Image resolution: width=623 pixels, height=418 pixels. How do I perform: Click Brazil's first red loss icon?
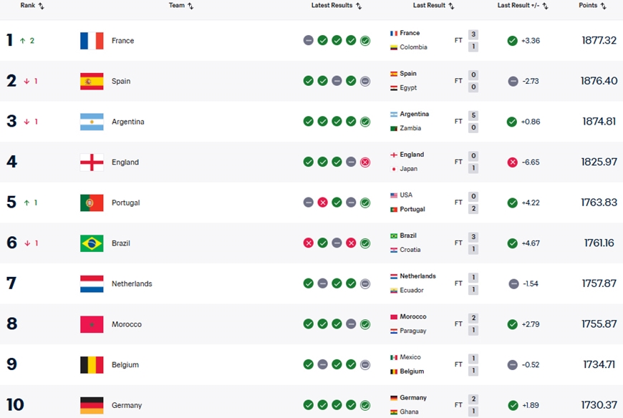(x=308, y=243)
